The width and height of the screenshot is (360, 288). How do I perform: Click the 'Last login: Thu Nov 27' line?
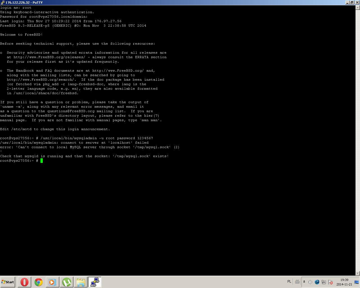pyautogui.click(x=61, y=21)
